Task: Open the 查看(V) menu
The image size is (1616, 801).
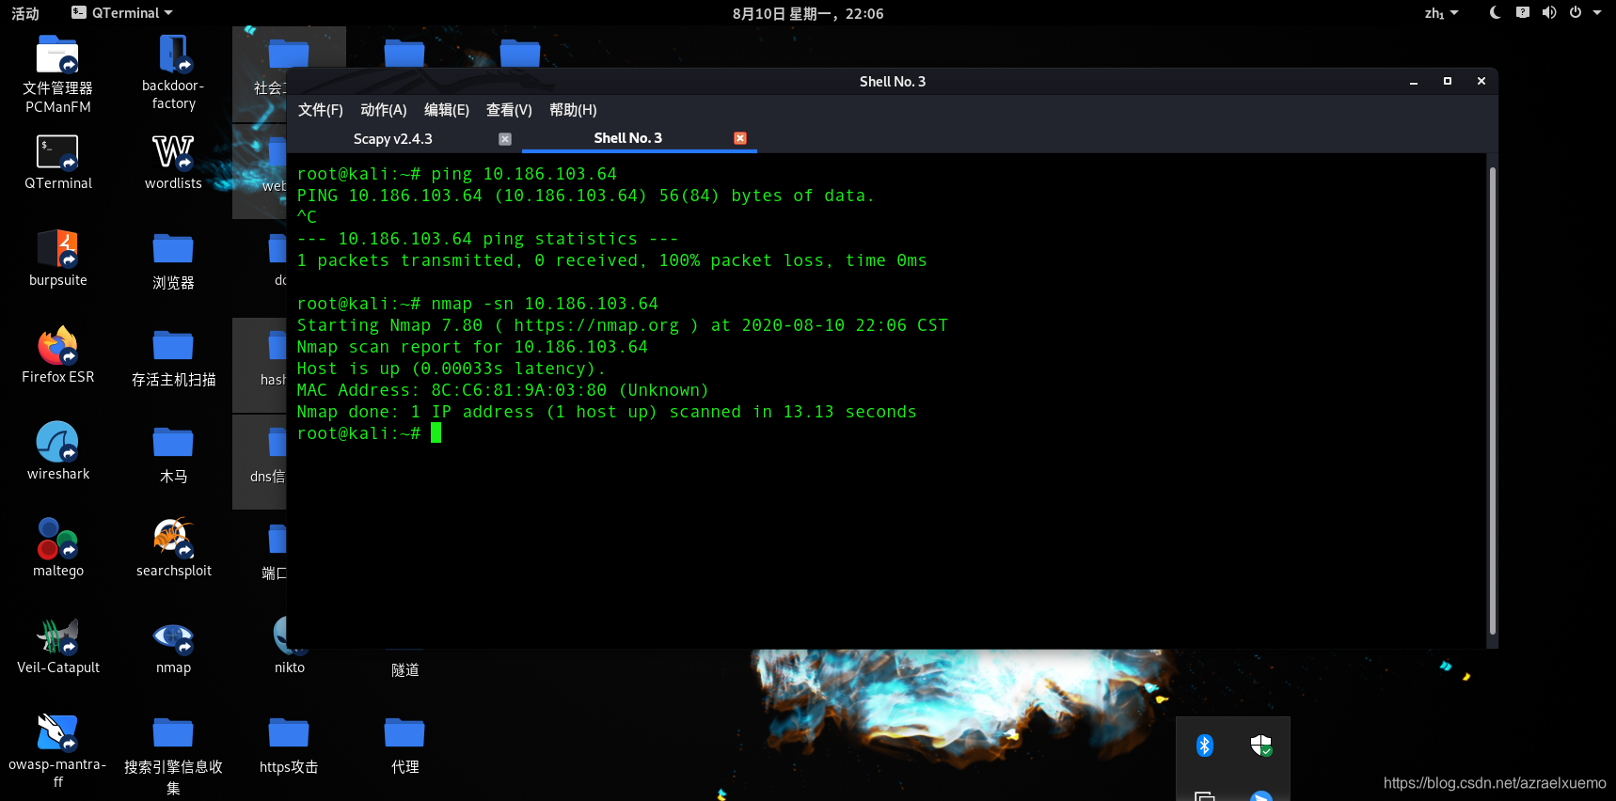Action: coord(509,110)
